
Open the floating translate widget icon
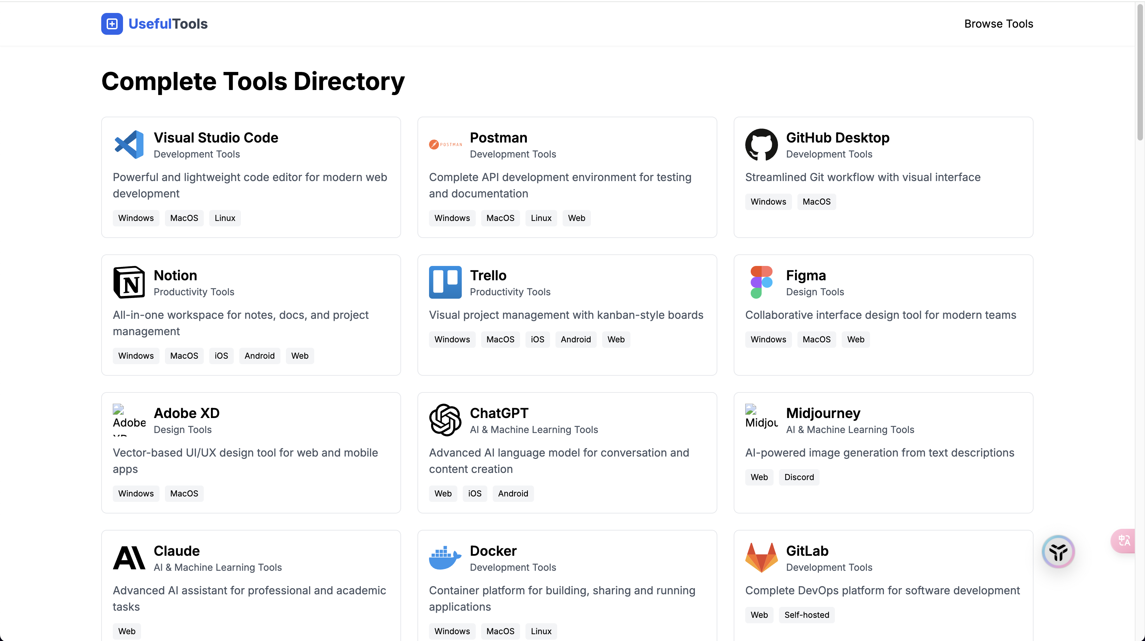1125,541
